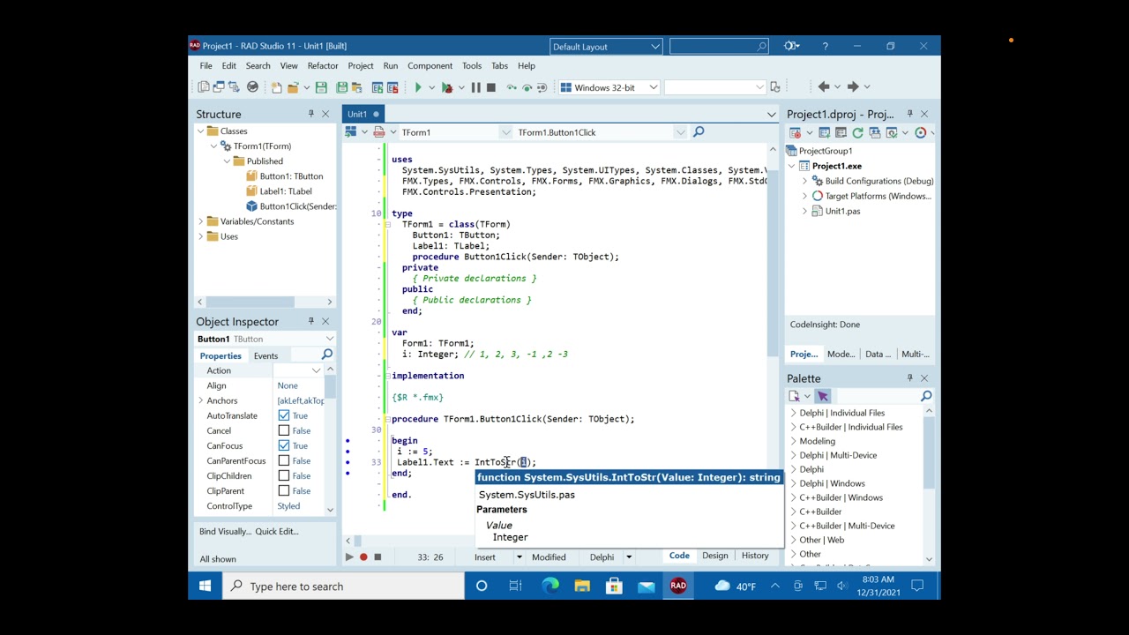Expand Build Configurations (Debug) node

pos(804,181)
